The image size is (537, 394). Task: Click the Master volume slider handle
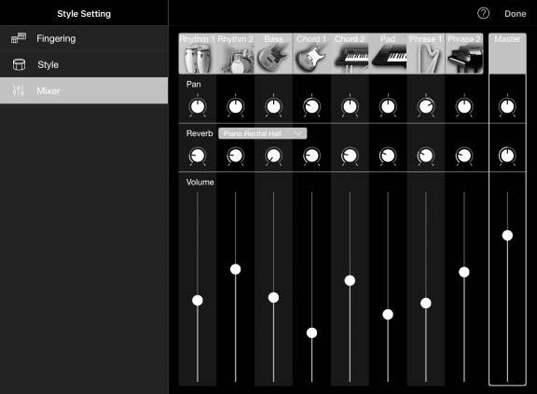pos(507,236)
